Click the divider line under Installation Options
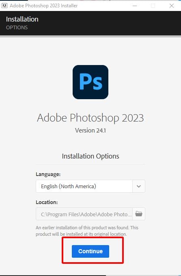Image resolution: width=181 pixels, height=276 pixels. click(x=90, y=164)
